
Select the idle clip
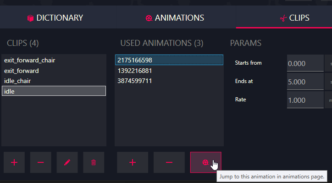[54, 91]
